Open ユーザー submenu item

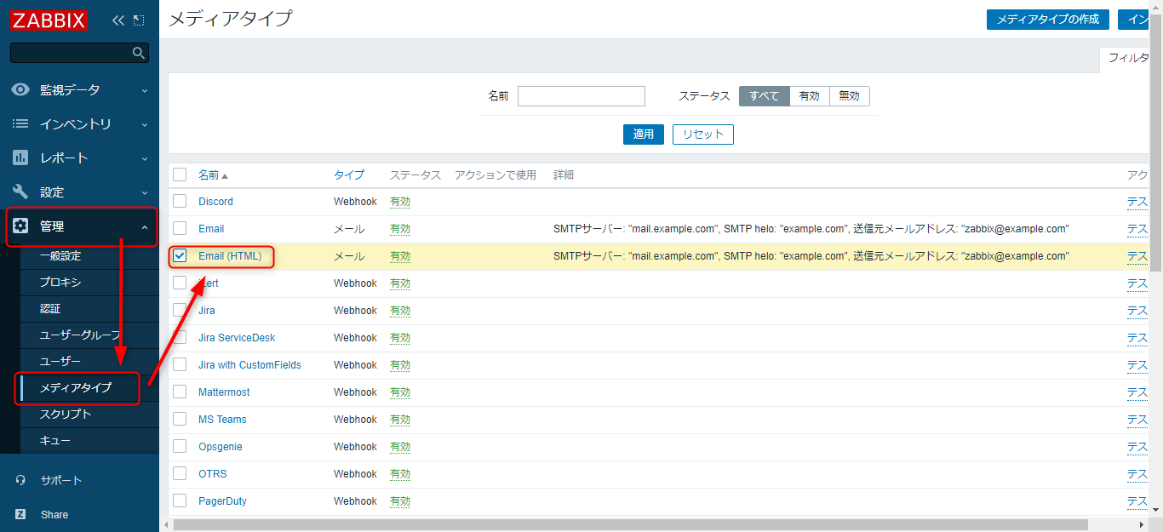point(89,361)
